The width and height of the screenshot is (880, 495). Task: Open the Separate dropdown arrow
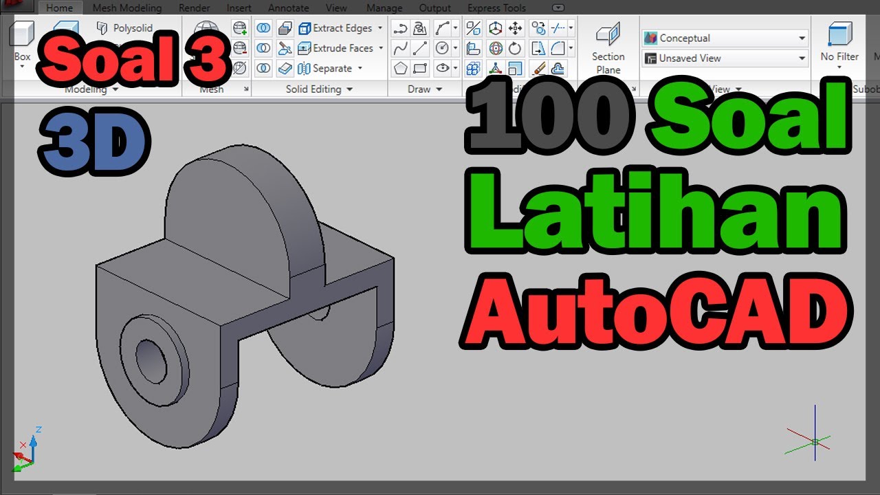click(360, 68)
